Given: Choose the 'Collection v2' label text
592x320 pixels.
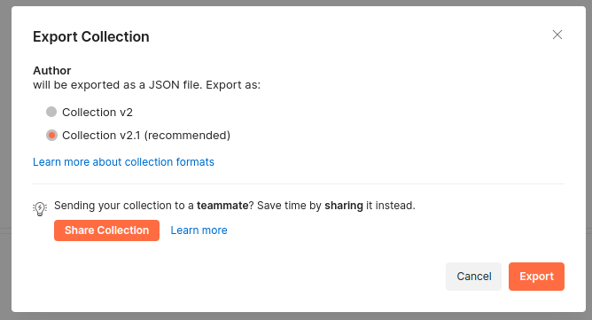Looking at the screenshot, I should 97,113.
